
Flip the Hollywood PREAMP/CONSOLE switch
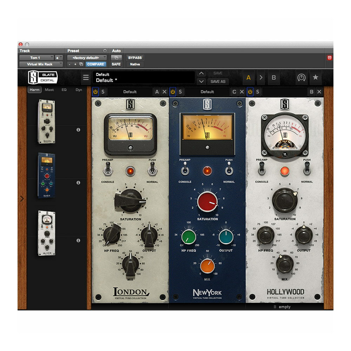coord(261,168)
